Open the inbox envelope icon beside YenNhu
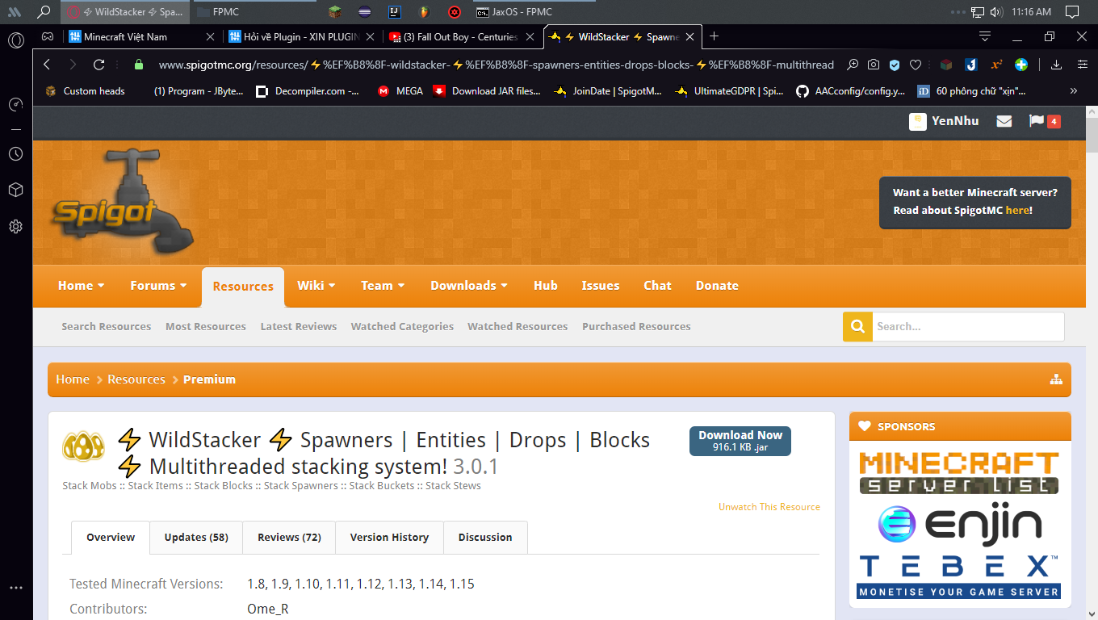1098x620 pixels. 1004,121
